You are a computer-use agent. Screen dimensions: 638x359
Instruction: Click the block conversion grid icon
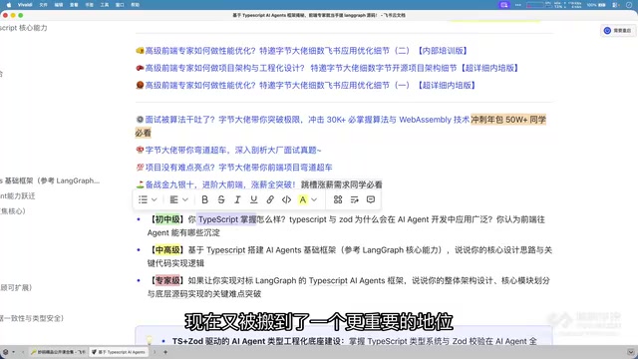click(x=338, y=199)
